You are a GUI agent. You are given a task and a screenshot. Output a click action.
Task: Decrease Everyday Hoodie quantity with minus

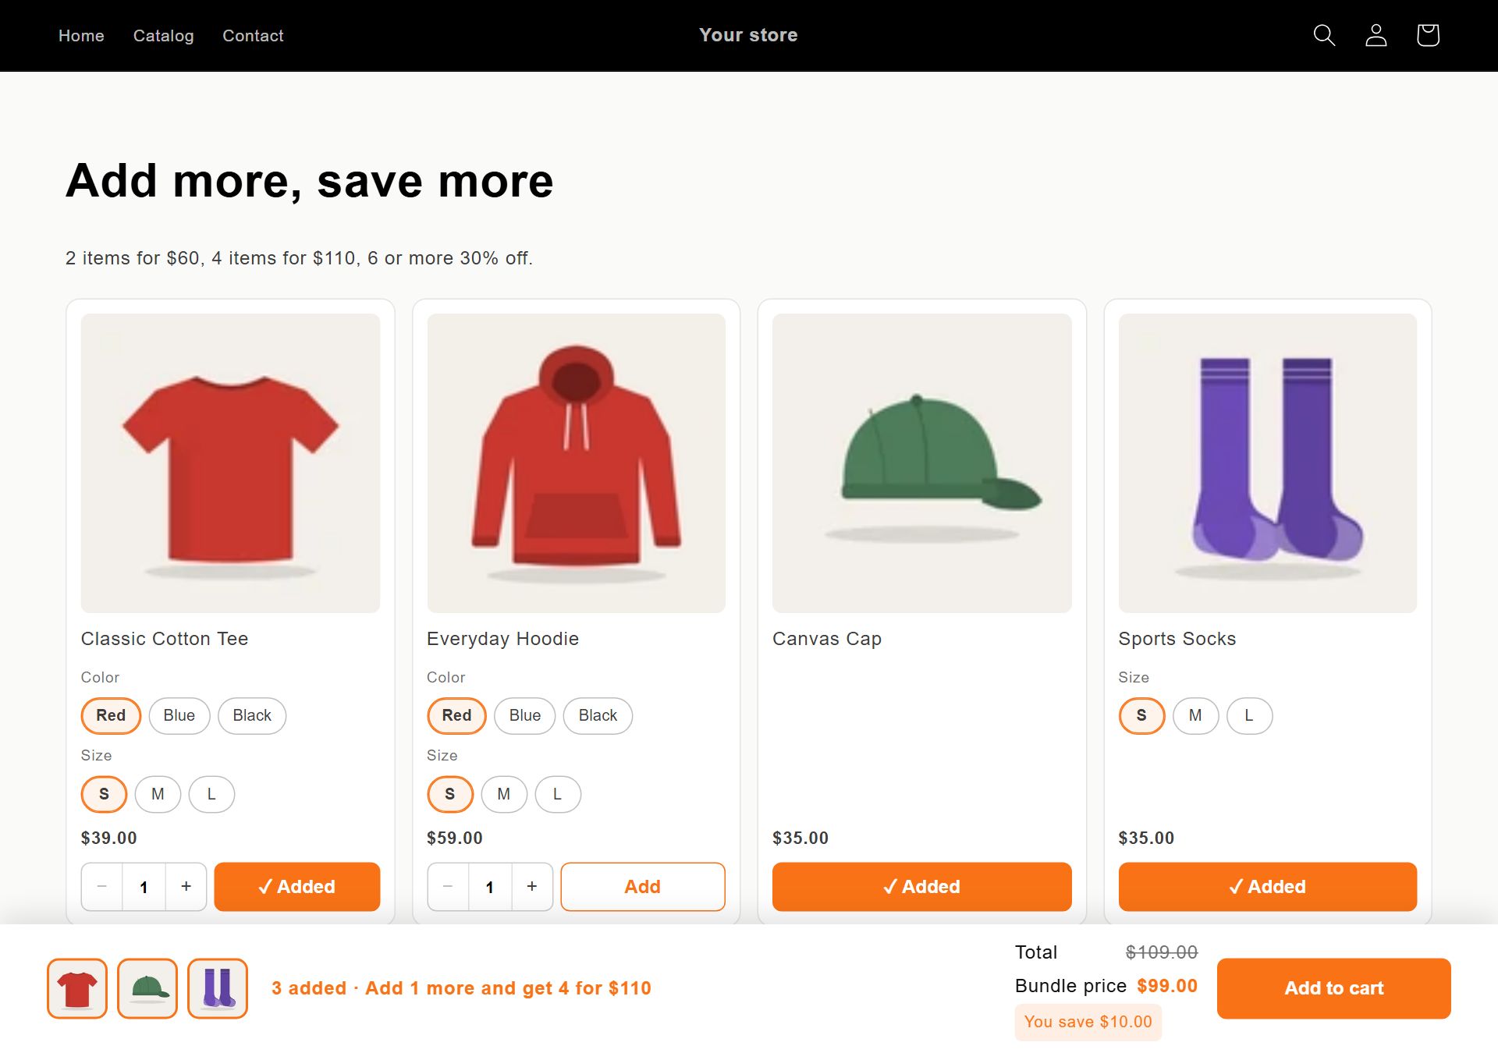tap(448, 886)
